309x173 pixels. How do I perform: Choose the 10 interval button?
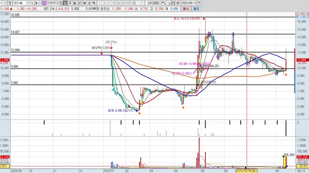113,3
